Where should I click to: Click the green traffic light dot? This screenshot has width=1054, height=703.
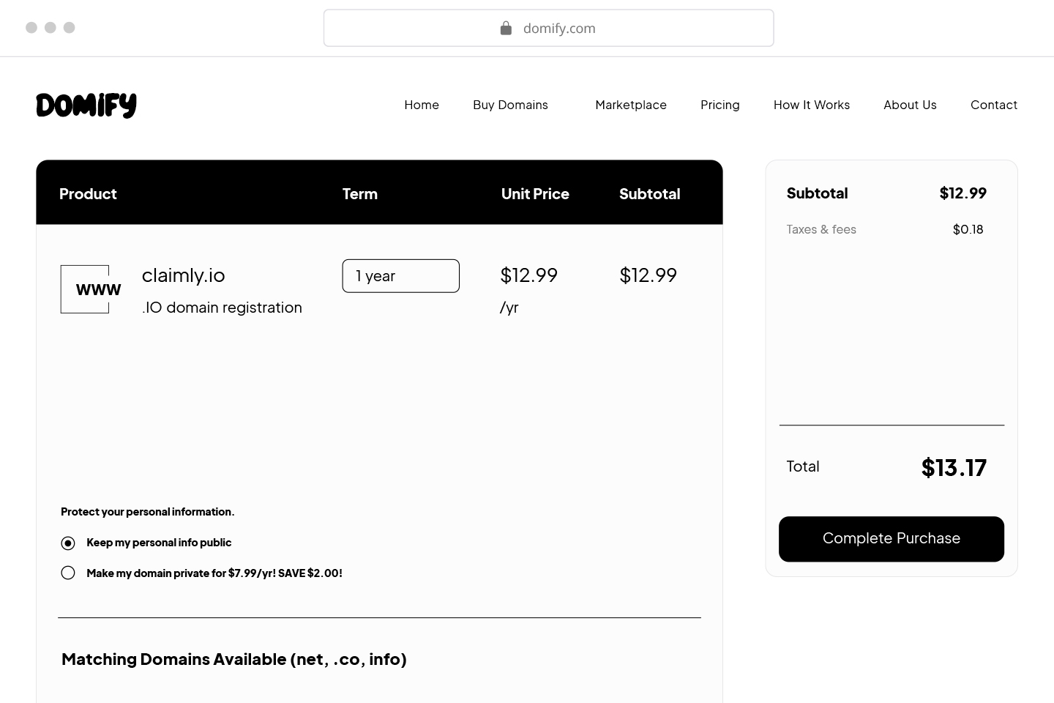click(x=70, y=27)
